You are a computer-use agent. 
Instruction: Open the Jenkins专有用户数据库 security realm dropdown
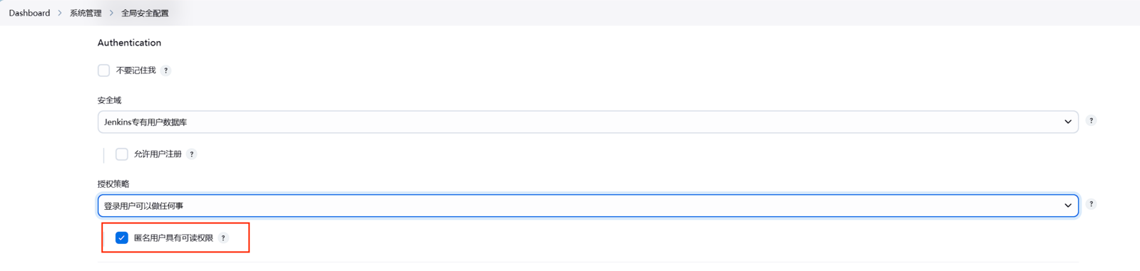point(588,122)
